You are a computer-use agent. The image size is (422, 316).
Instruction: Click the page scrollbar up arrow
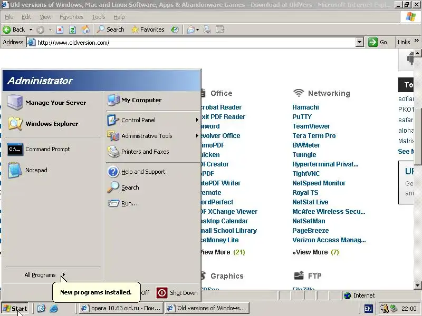pyautogui.click(x=417, y=53)
